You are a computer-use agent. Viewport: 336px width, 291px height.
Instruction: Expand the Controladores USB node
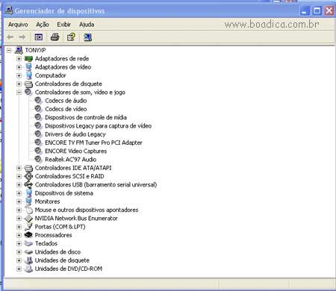pyautogui.click(x=19, y=185)
